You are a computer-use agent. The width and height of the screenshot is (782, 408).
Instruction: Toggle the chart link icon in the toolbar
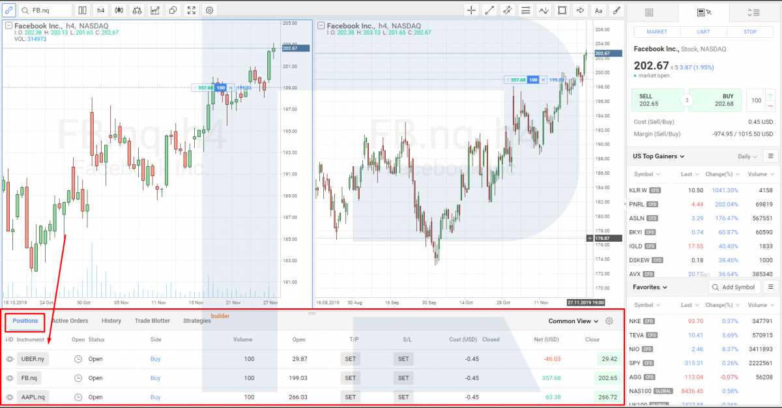[8, 10]
